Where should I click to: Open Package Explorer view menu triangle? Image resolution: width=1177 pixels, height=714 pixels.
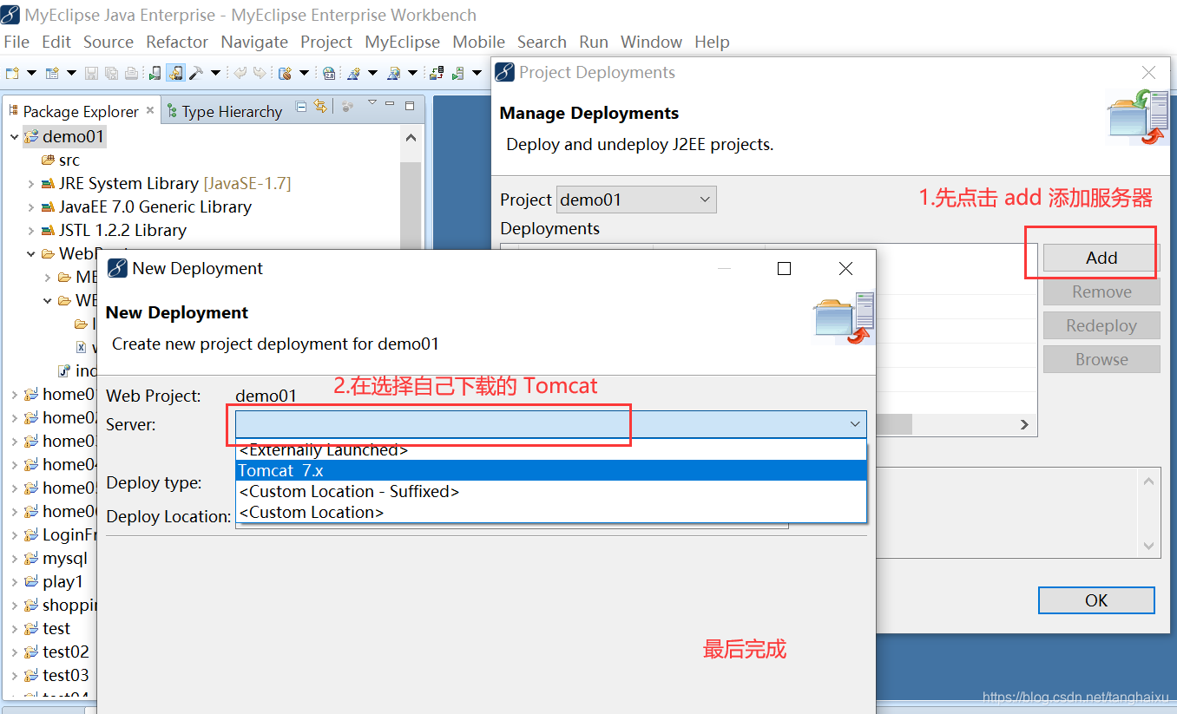(x=372, y=102)
